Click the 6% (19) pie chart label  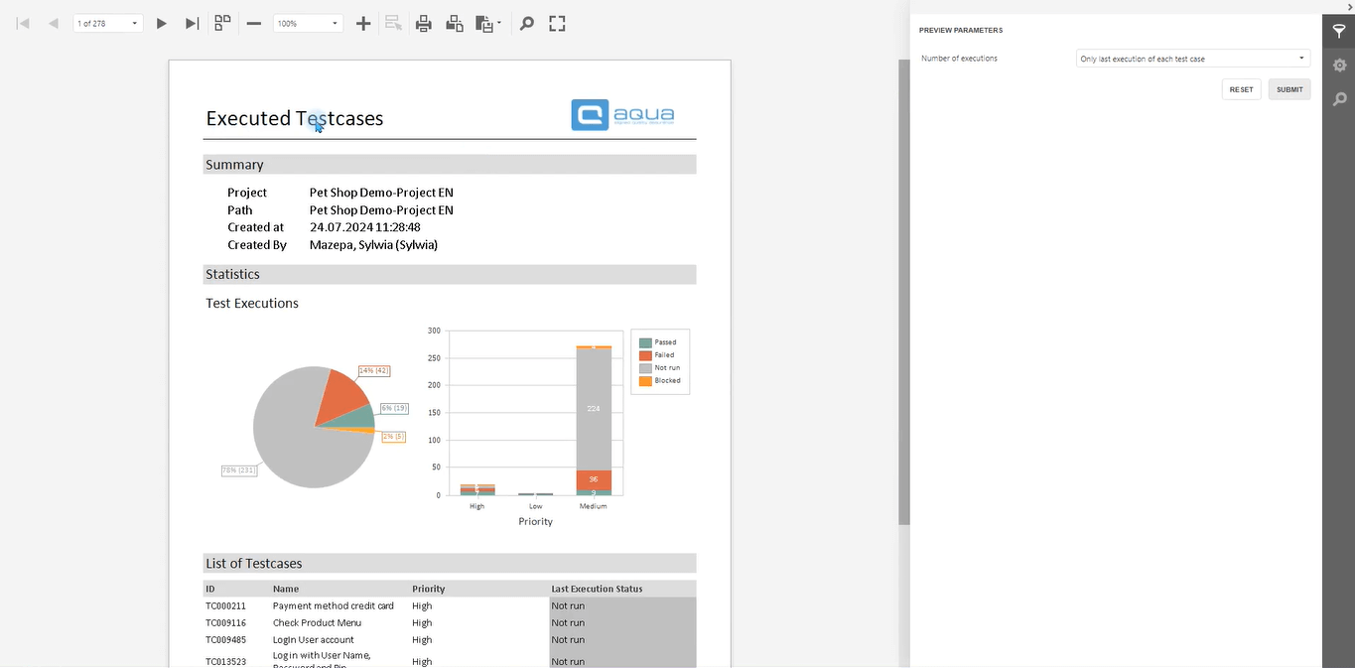tap(394, 408)
